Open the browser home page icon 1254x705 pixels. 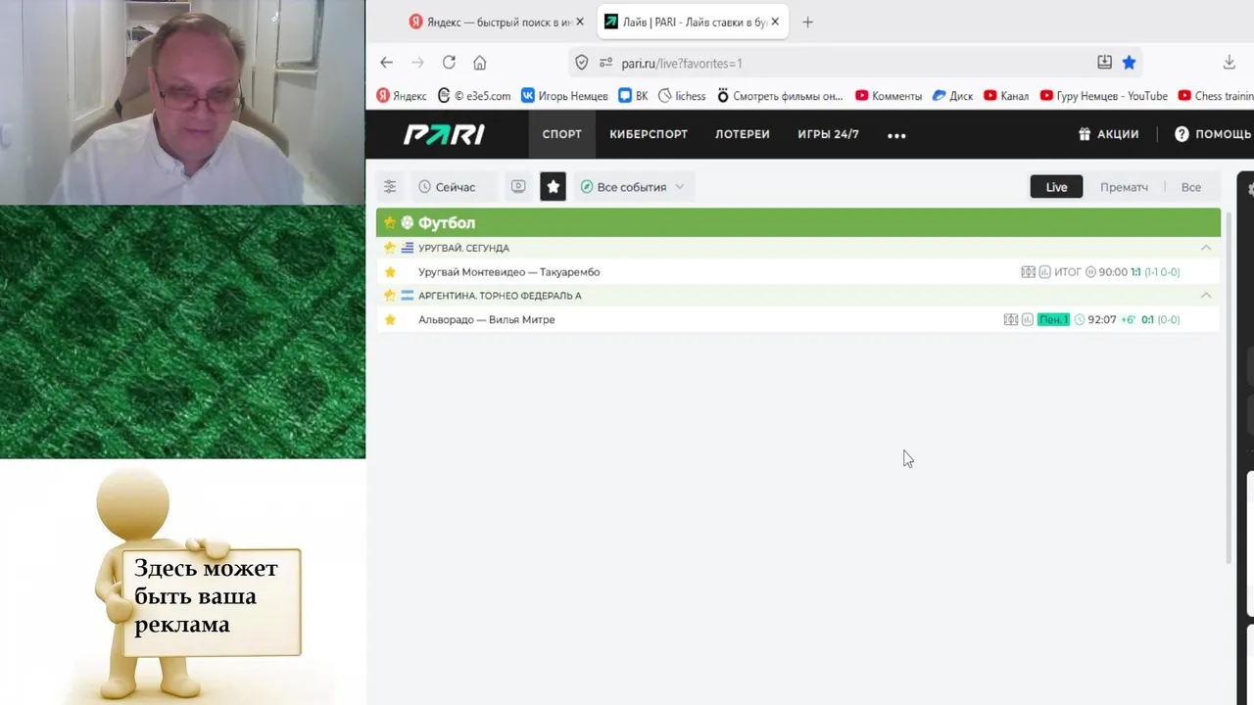[x=480, y=63]
